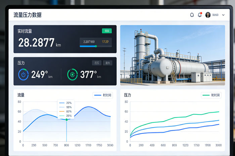
Task: Expand the user account dropdown arrow
Action: pos(224,15)
